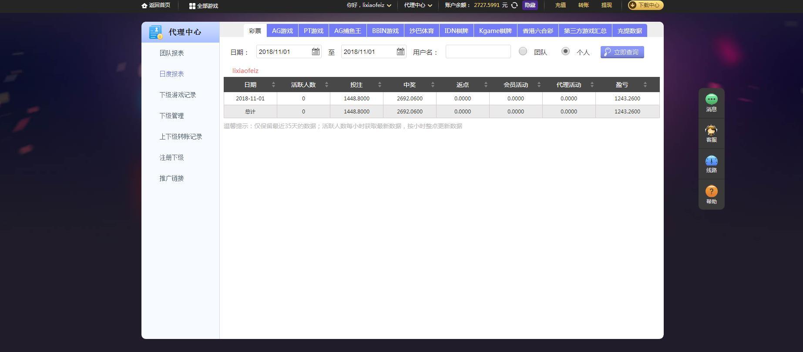The width and height of the screenshot is (803, 352).
Task: Switch to the BBIN游戏 tab
Action: [x=386, y=31]
